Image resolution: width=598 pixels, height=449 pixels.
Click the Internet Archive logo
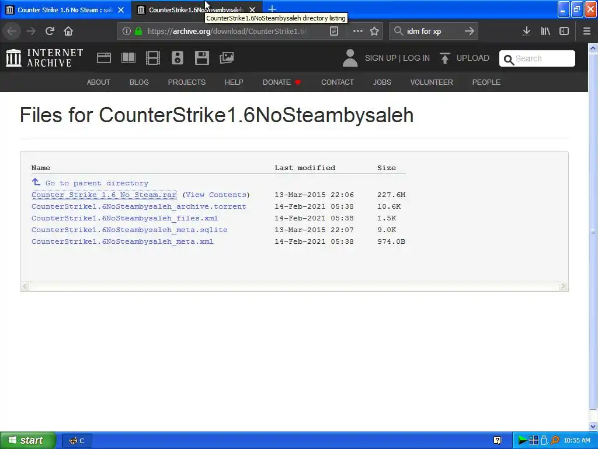(x=44, y=58)
